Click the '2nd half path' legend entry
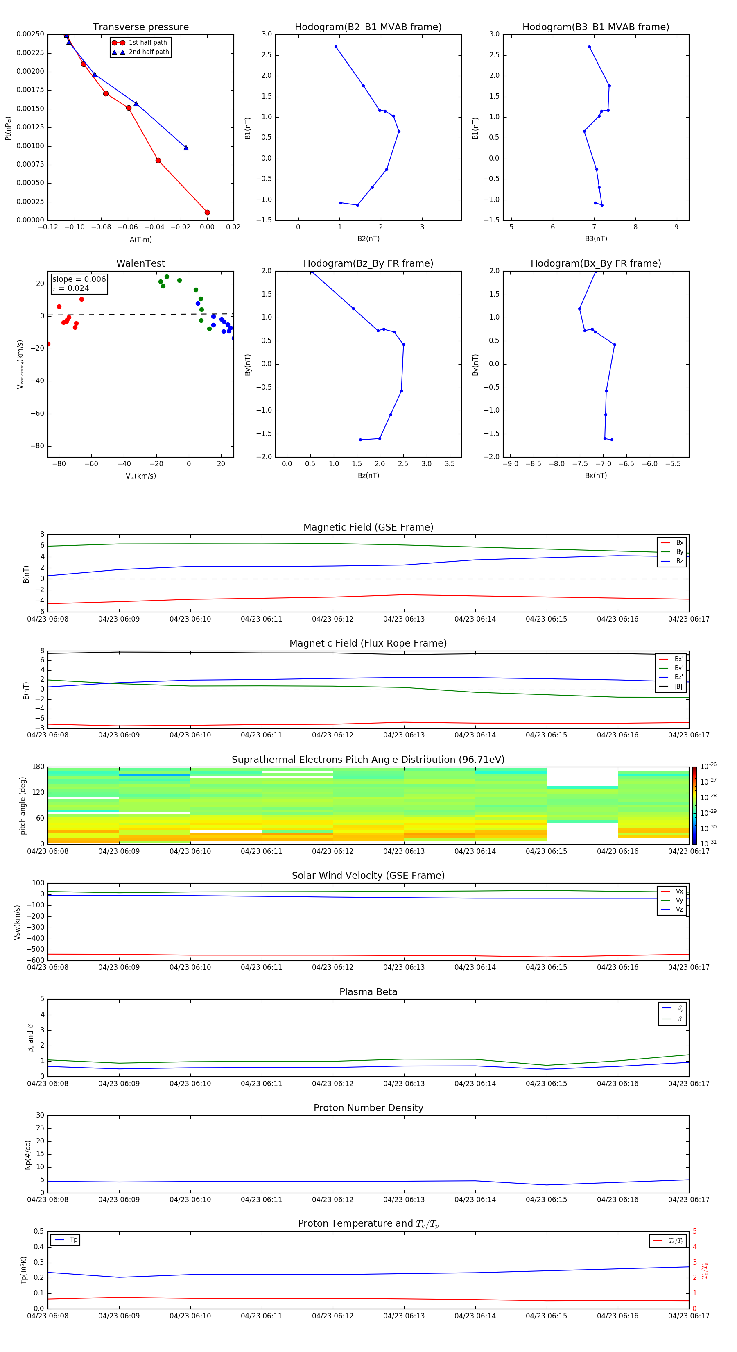The width and height of the screenshot is (737, 1352). click(140, 52)
